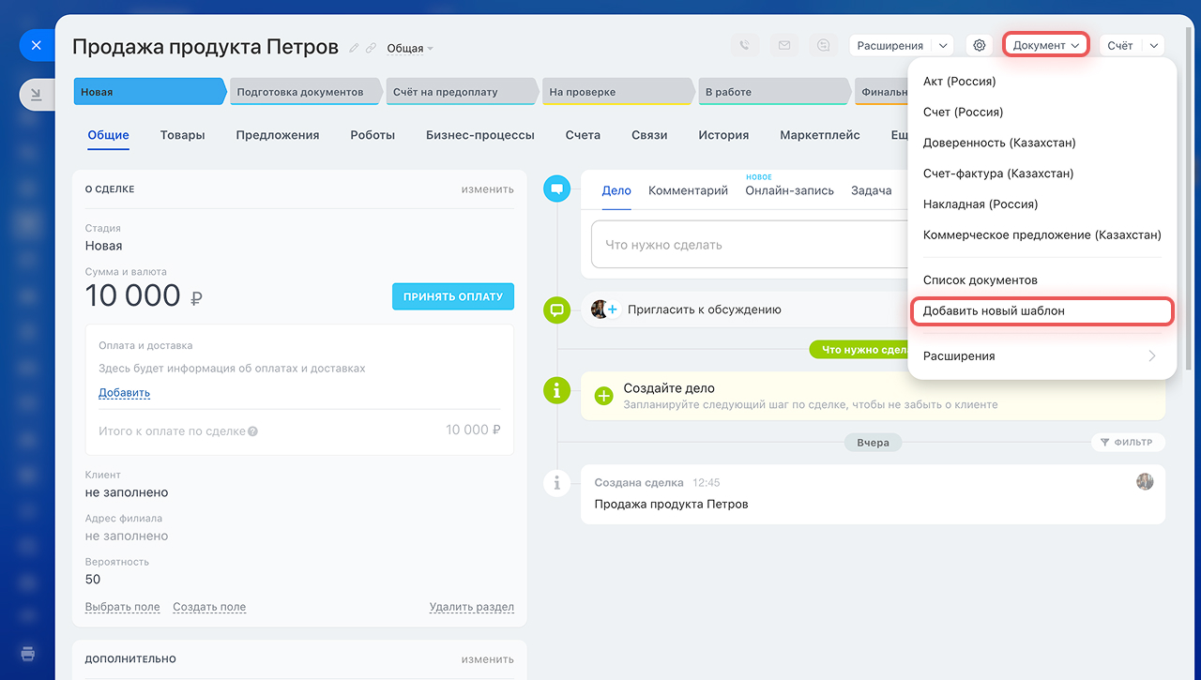Click изменить in the О сделке section
This screenshot has width=1201, height=680.
(487, 189)
